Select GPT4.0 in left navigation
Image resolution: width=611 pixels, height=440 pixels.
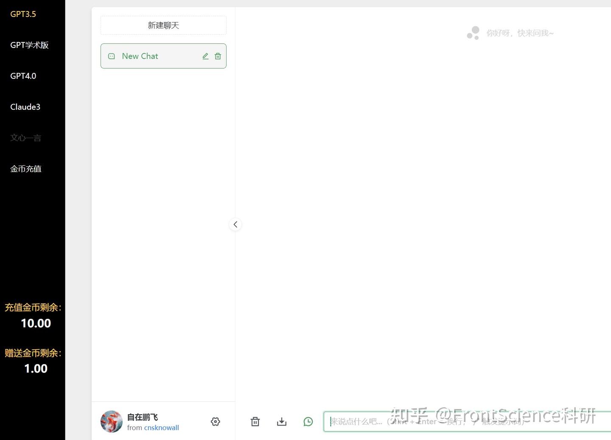point(23,76)
